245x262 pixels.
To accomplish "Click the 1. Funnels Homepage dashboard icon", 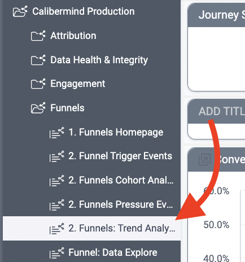I will tap(56, 133).
